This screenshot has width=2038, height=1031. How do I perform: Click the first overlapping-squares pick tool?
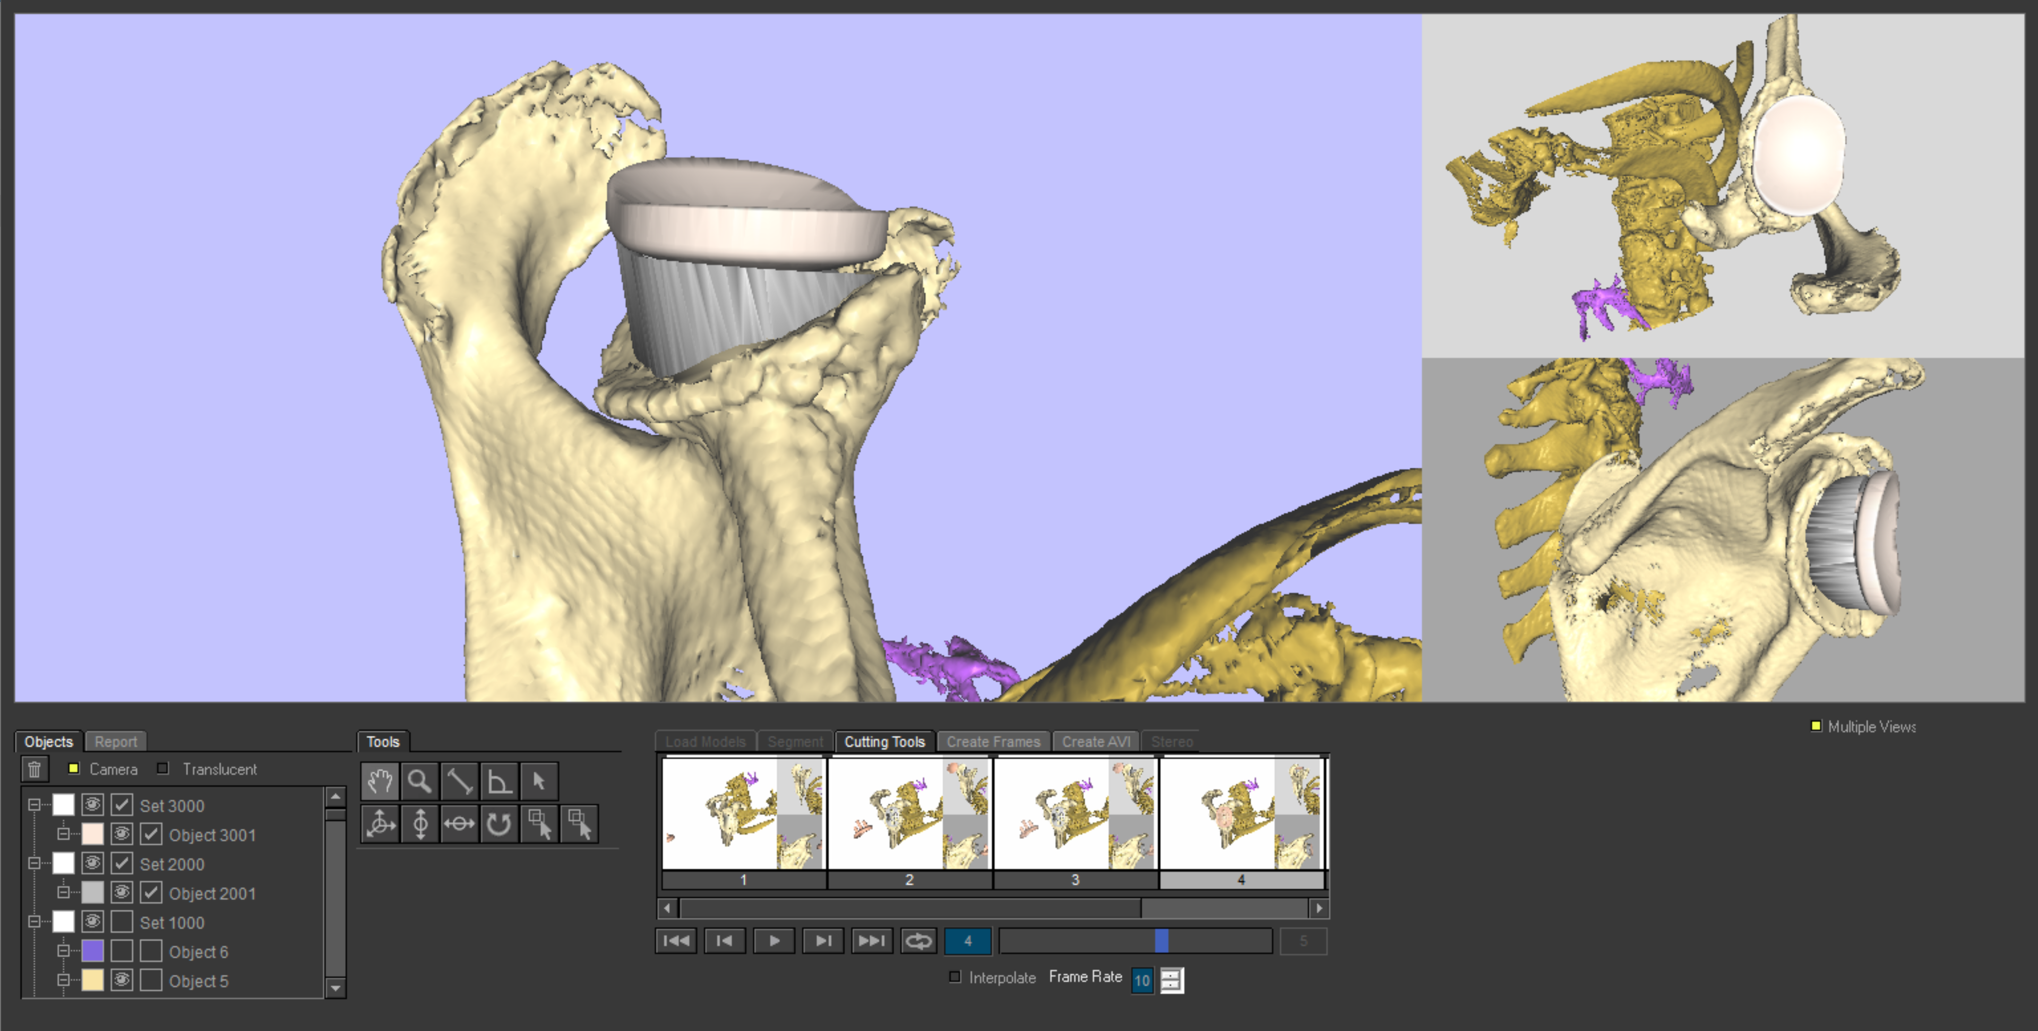click(x=539, y=824)
